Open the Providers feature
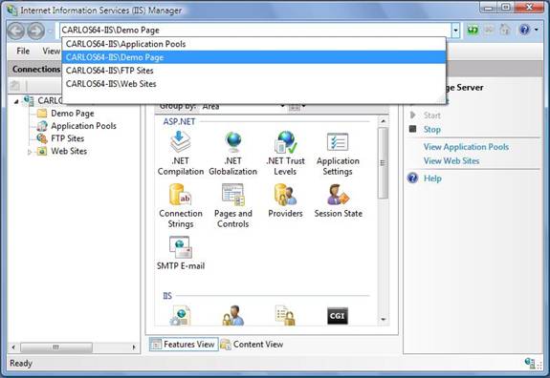This screenshot has height=378, width=550. 285,200
